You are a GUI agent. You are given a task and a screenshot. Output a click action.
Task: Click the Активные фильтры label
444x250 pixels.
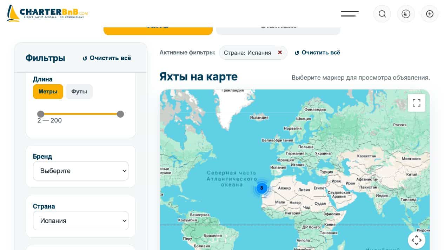click(x=187, y=53)
